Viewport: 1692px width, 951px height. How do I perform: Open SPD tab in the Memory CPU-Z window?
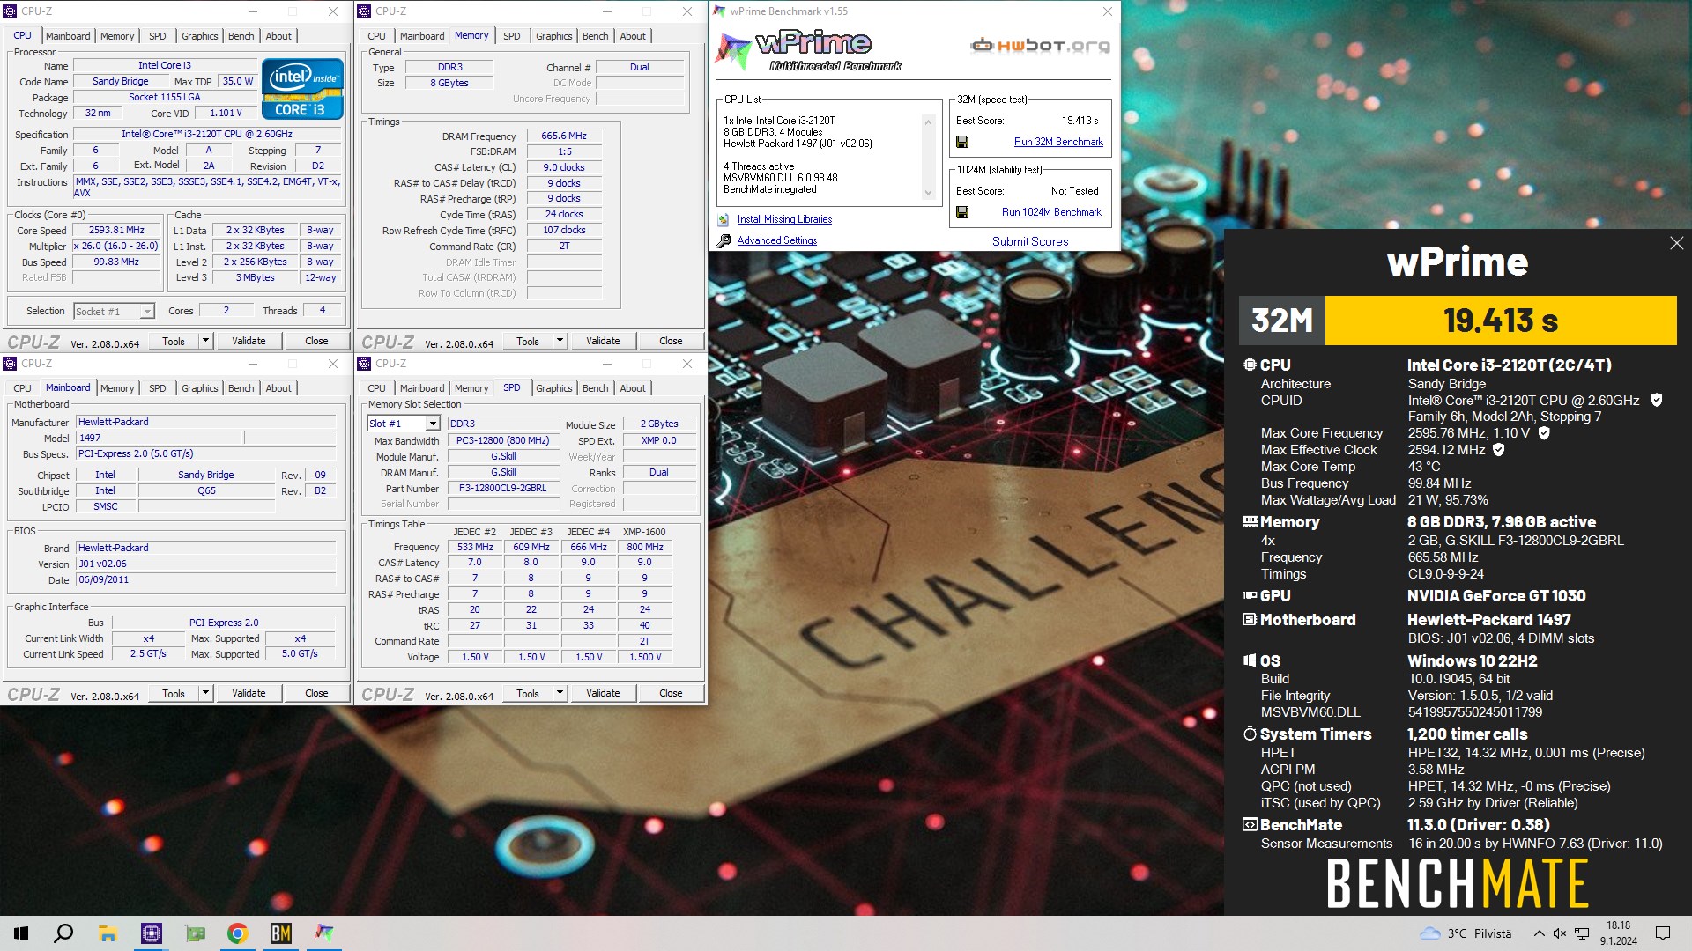click(512, 36)
